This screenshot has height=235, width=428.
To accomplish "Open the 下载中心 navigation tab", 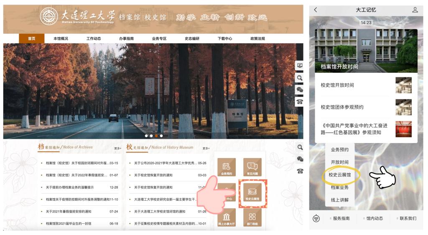I will coord(225,38).
